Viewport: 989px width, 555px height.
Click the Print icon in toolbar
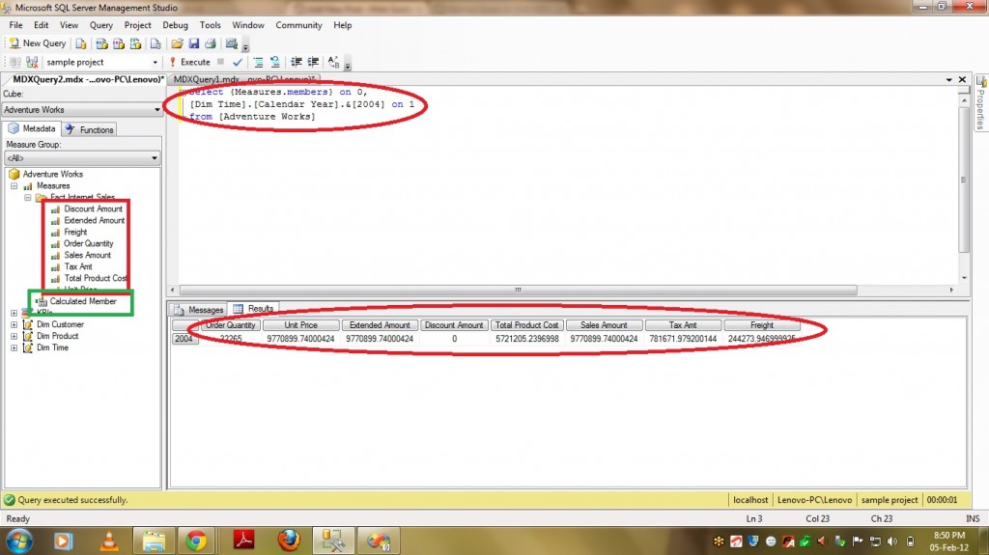click(209, 43)
